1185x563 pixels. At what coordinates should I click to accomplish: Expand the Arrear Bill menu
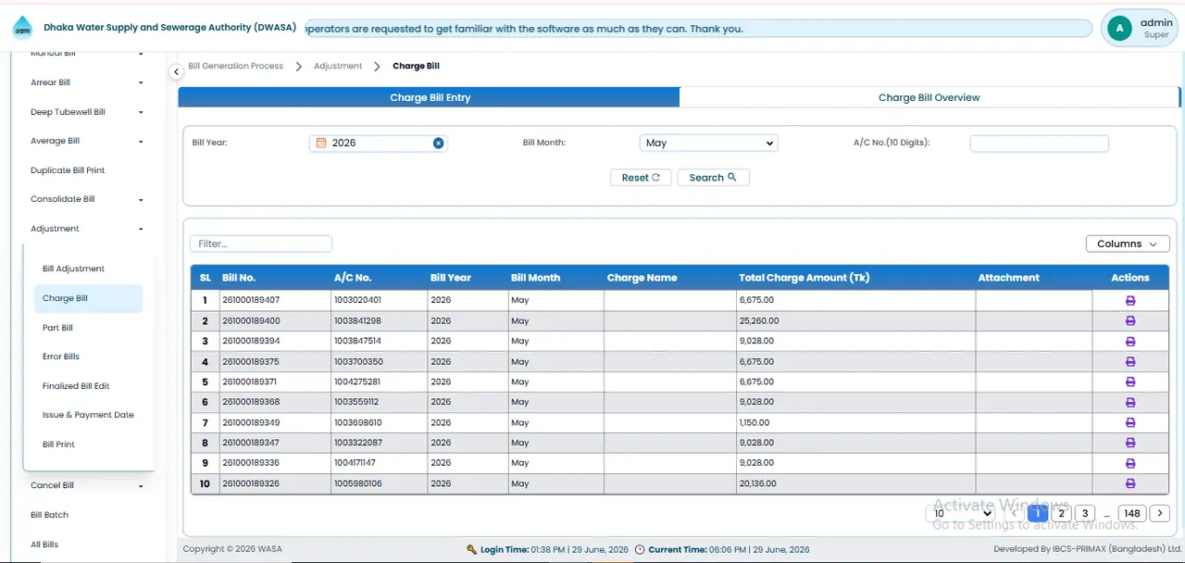[x=87, y=82]
